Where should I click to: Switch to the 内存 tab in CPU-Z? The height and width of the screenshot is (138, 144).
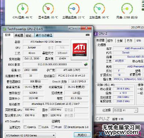[x=130, y=41]
